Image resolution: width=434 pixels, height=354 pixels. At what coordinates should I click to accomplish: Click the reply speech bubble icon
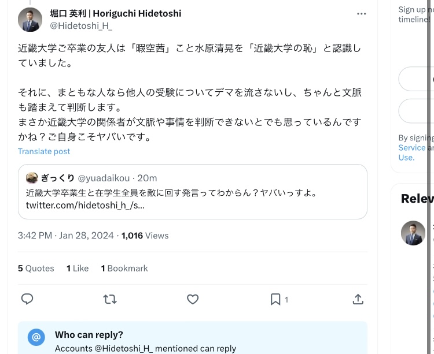click(27, 299)
